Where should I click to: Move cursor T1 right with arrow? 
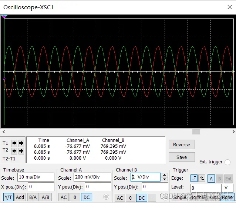point(21,143)
